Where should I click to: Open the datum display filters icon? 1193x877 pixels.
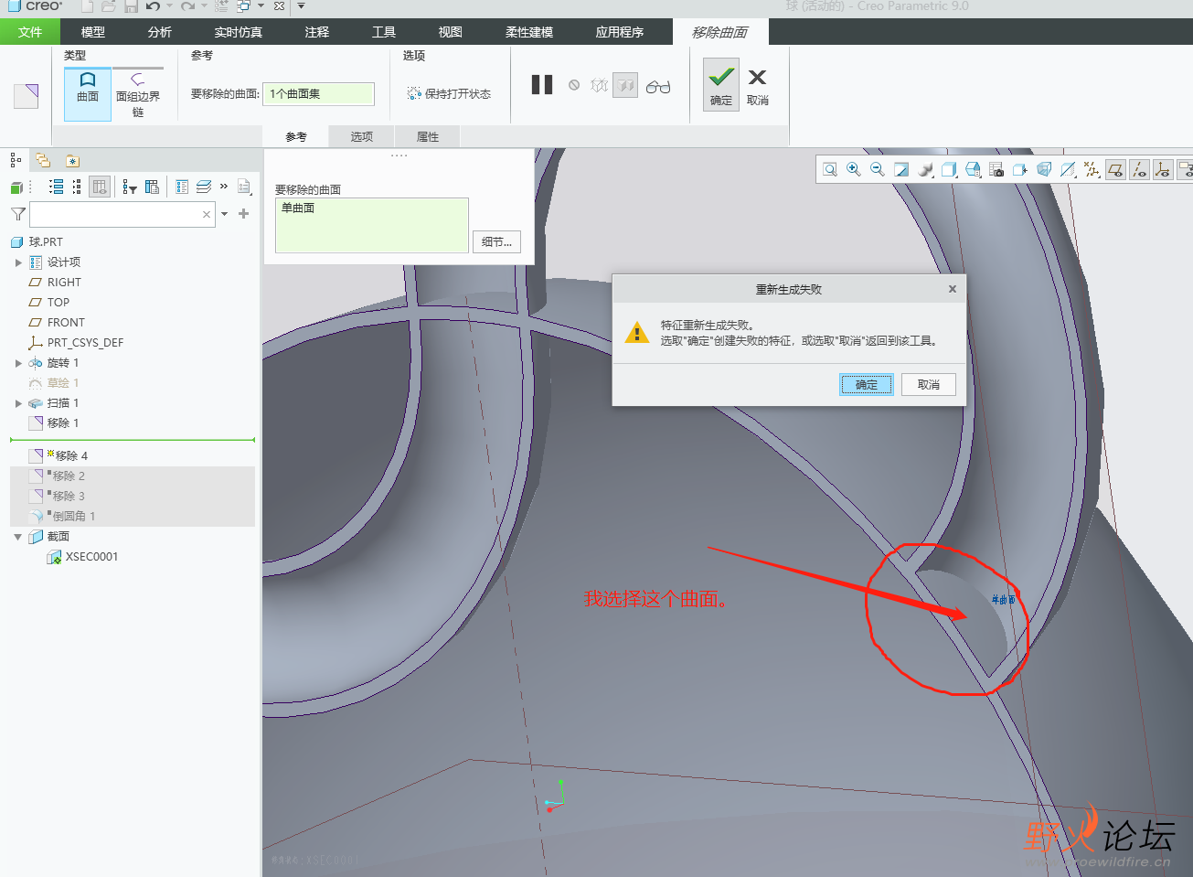[x=1092, y=169]
